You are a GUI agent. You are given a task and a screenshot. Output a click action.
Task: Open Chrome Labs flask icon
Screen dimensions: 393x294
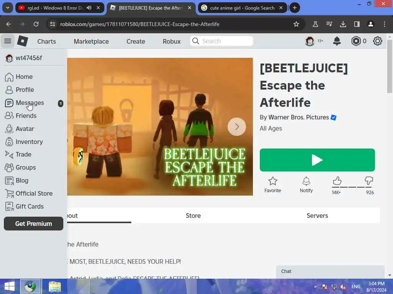pos(315,24)
